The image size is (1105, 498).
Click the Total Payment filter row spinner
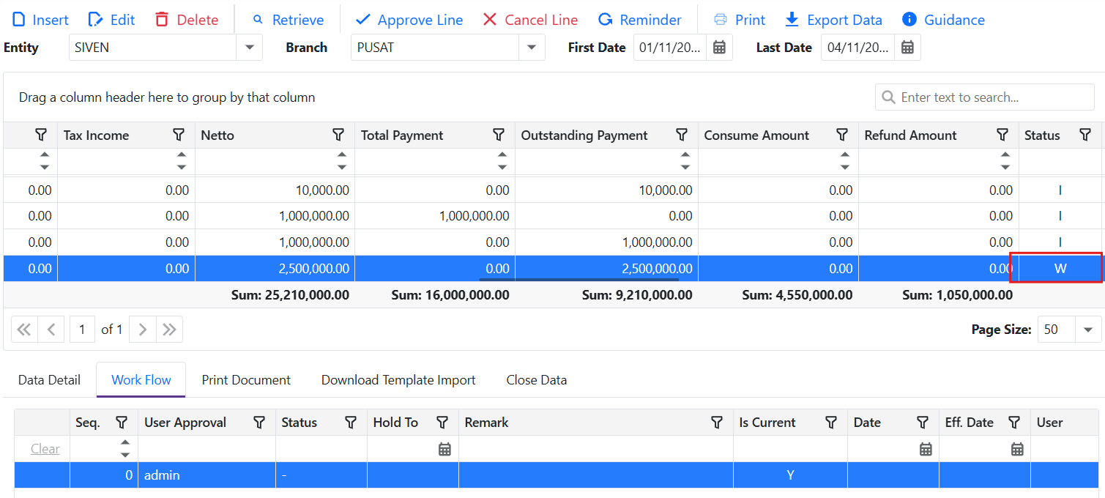coord(502,161)
